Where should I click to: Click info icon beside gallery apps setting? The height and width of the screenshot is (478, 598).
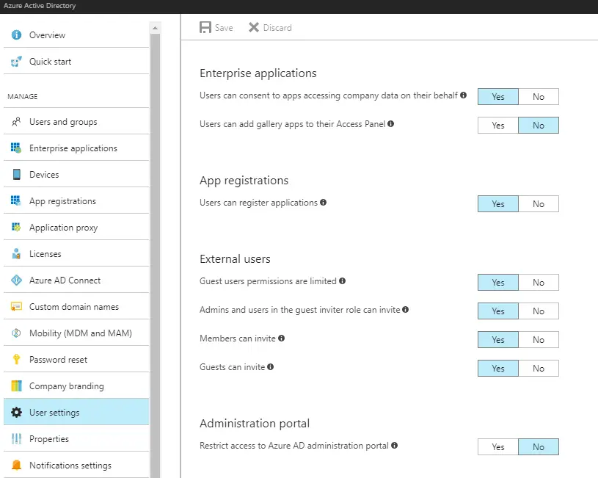(391, 123)
